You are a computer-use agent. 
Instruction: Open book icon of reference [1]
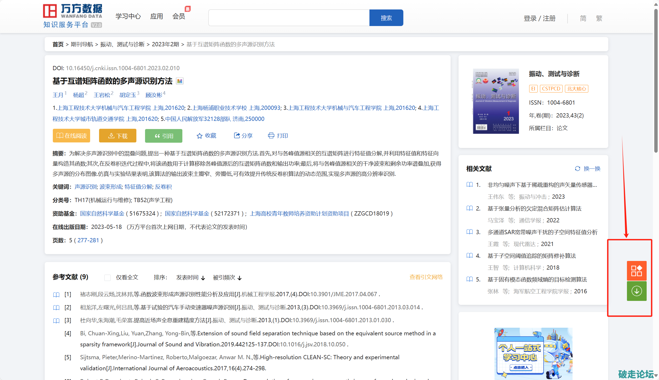pyautogui.click(x=56, y=295)
